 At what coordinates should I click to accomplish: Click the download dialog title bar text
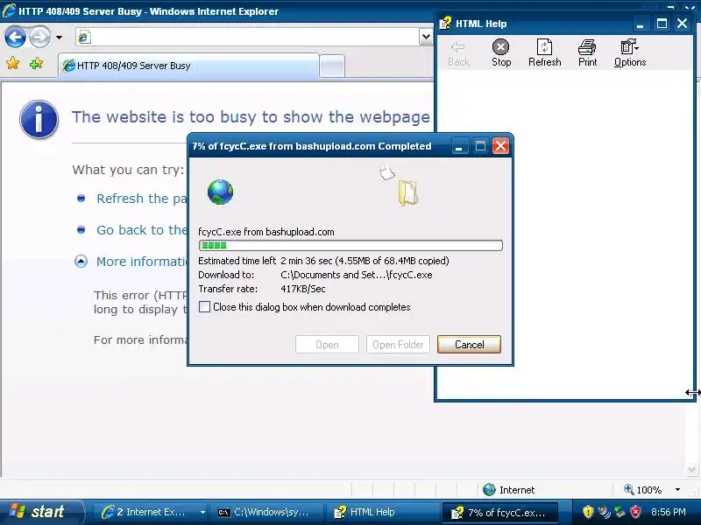312,146
